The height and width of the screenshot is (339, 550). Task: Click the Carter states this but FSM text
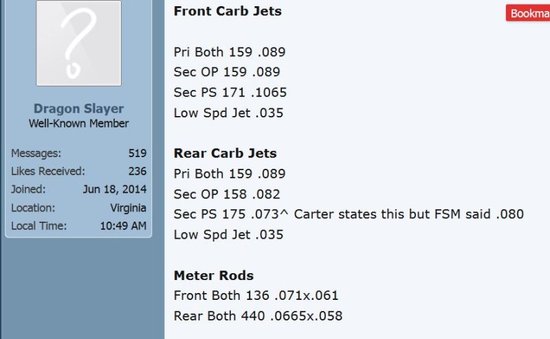point(375,214)
